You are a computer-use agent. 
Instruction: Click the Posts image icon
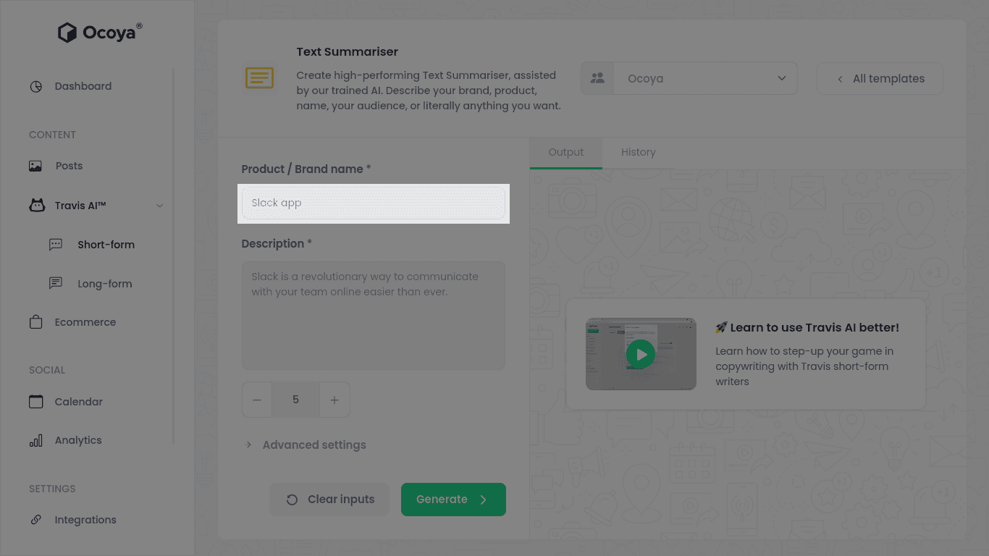pos(35,166)
